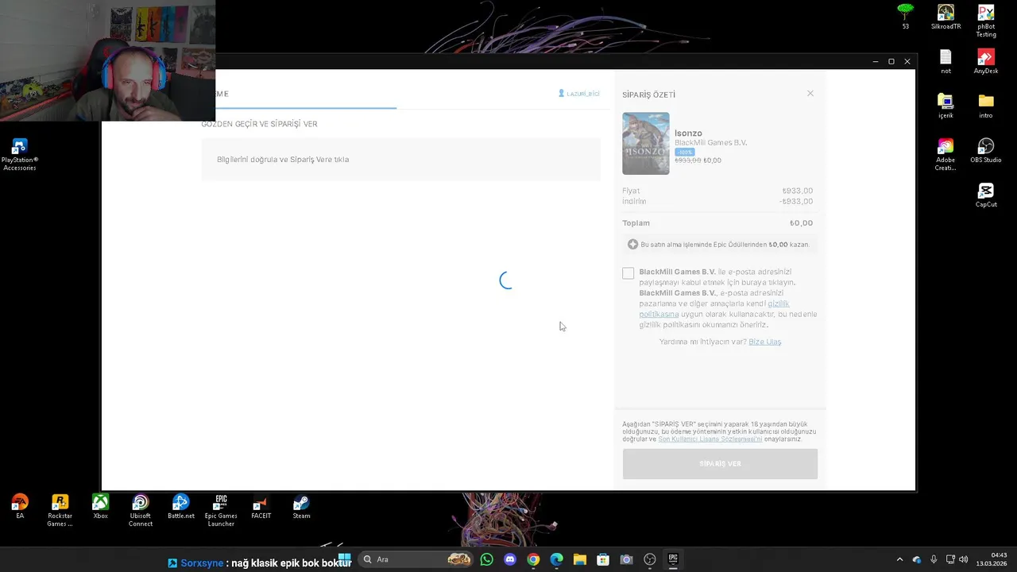Close the Sipariş Özeti order summary panel
The width and height of the screenshot is (1017, 572).
click(x=810, y=94)
